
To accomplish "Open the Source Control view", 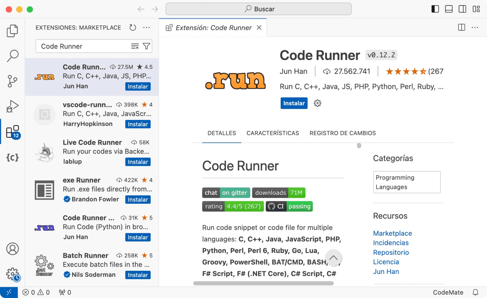I will pyautogui.click(x=12, y=81).
